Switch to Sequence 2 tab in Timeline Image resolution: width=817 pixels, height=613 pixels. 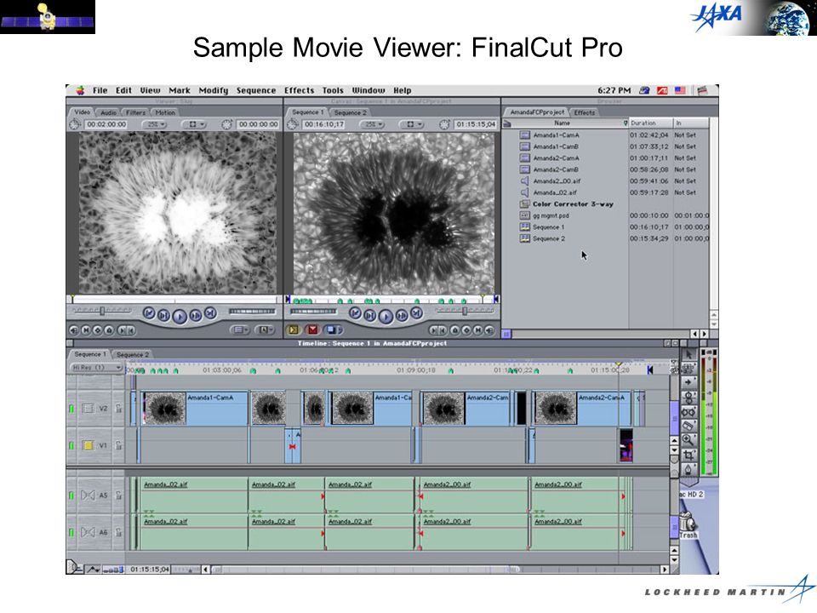(132, 354)
